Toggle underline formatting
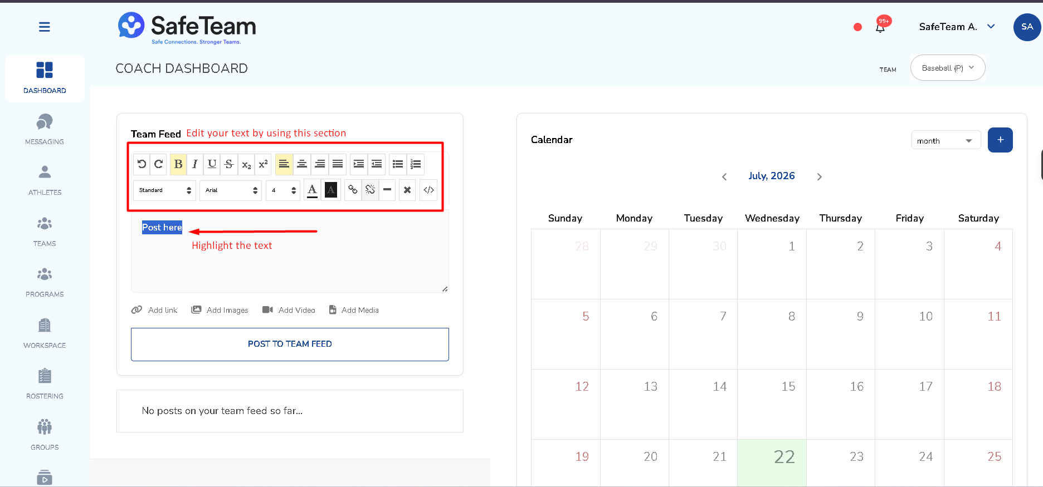 [x=212, y=164]
